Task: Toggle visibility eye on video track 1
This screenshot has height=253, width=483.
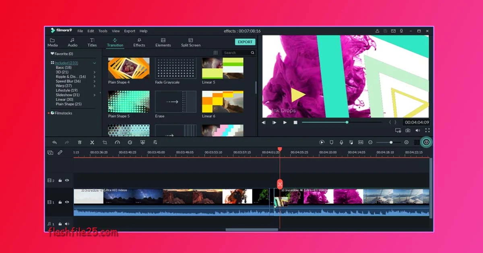Action: [67, 202]
